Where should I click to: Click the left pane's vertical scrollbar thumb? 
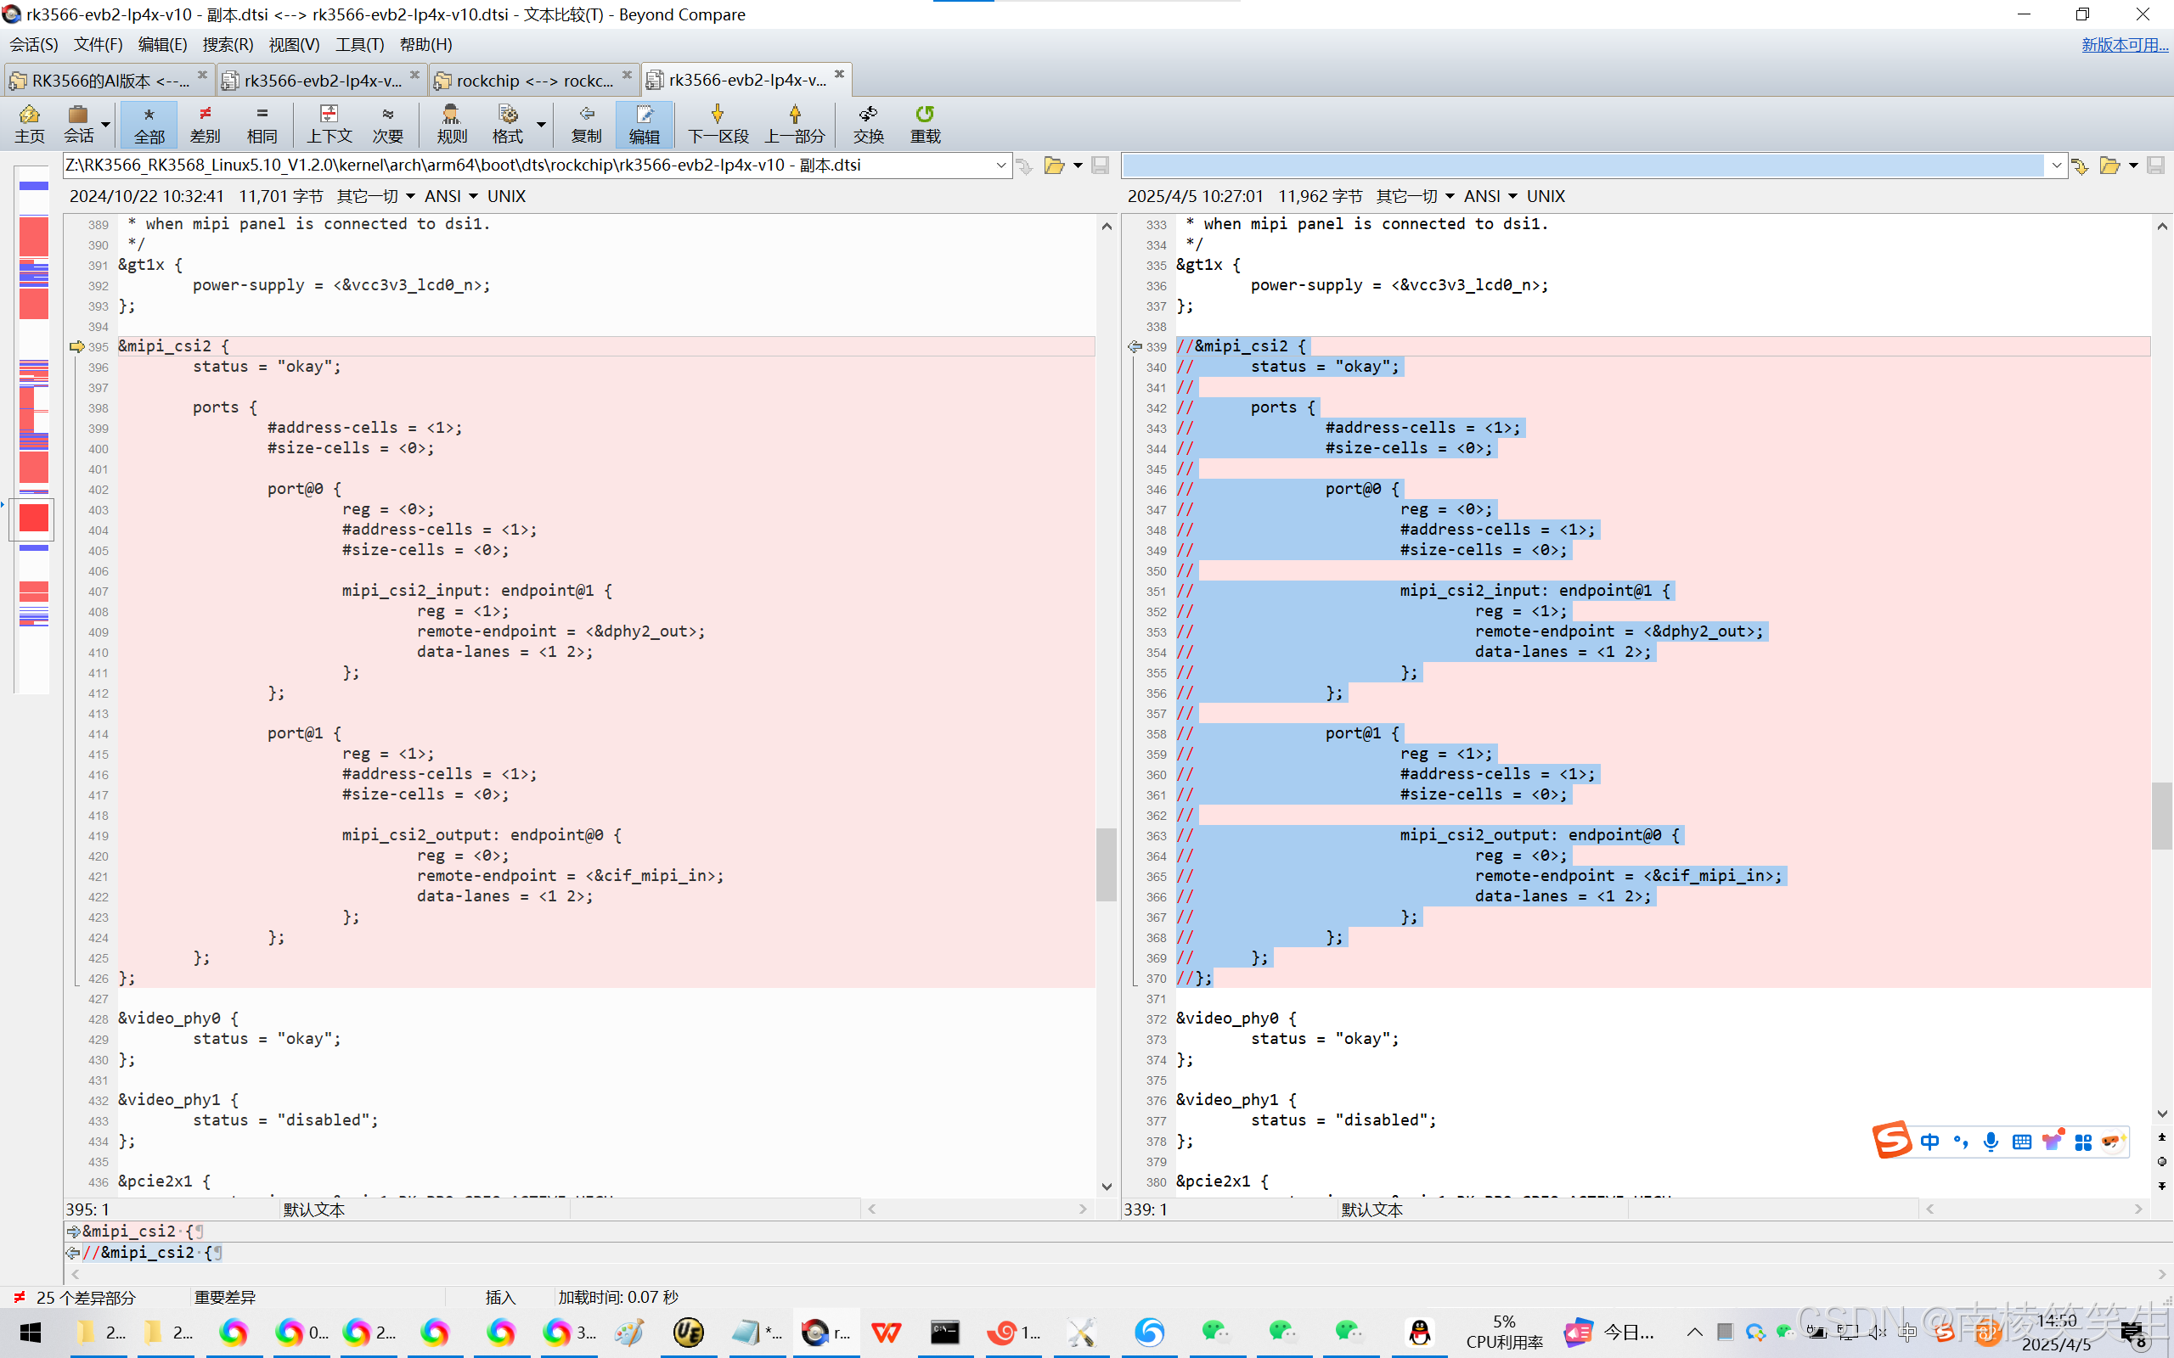[1106, 863]
